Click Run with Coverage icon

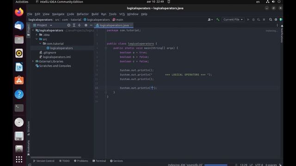coord(259,19)
